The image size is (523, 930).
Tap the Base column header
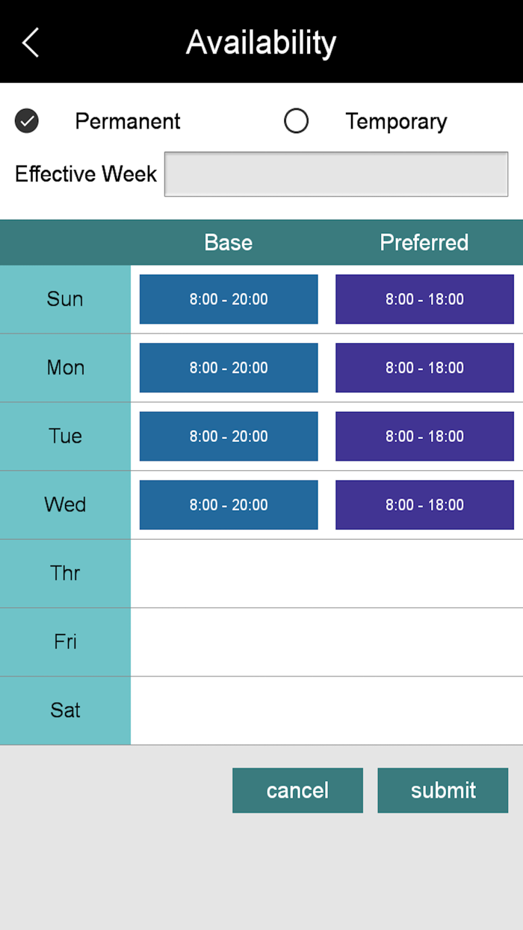tap(229, 242)
